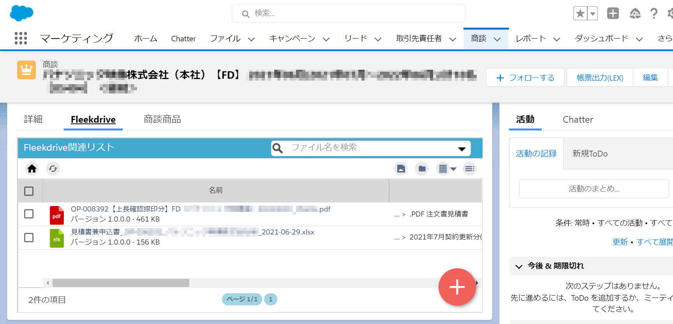Image resolution: width=673 pixels, height=324 pixels.
Task: Expand the レポート tab dropdown chevron
Action: pos(557,39)
